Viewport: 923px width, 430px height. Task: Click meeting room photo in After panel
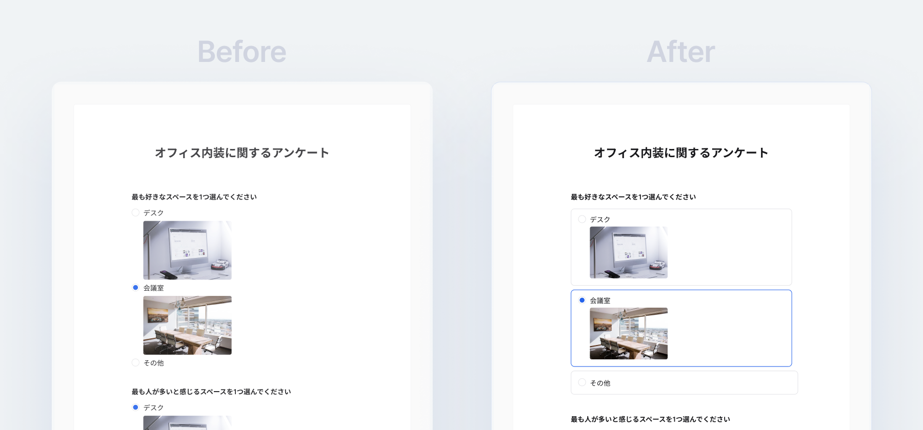click(x=629, y=333)
